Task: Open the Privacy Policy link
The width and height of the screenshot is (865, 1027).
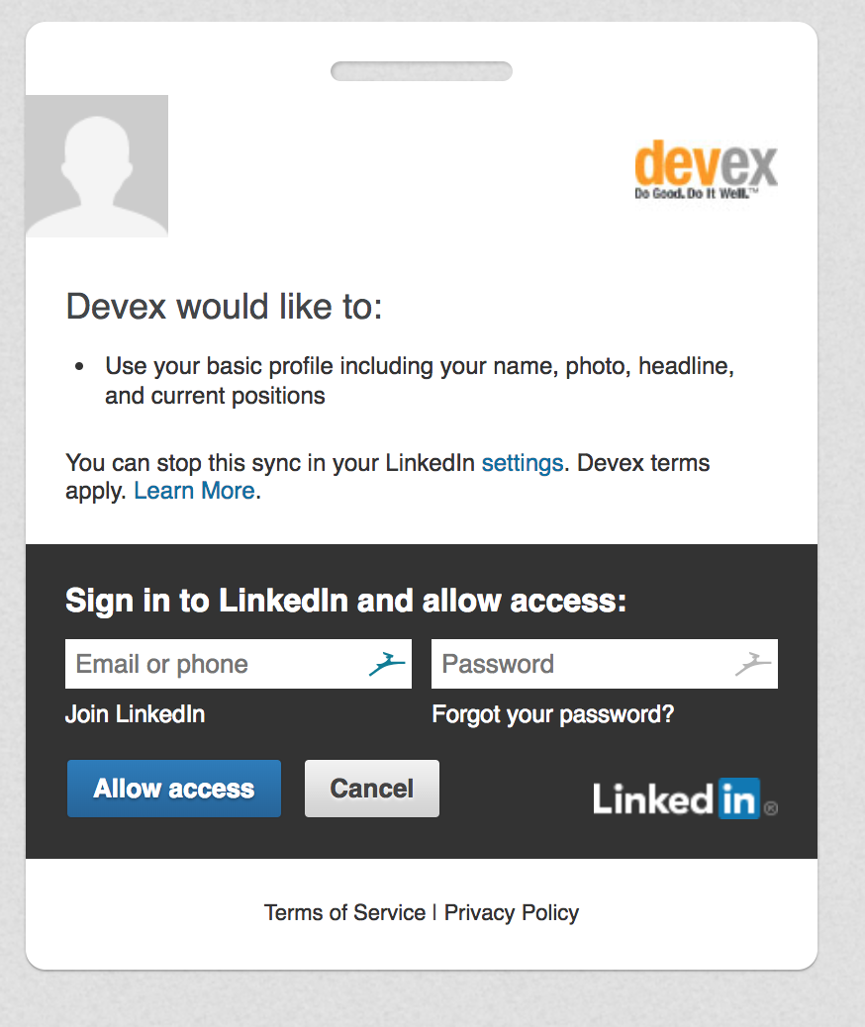Action: pyautogui.click(x=512, y=912)
